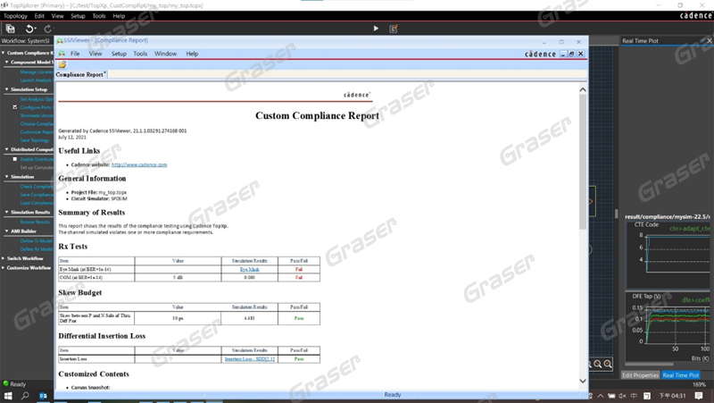Click Manage Libraries in the workflow
Image resolution: width=714 pixels, height=403 pixels.
click(37, 72)
